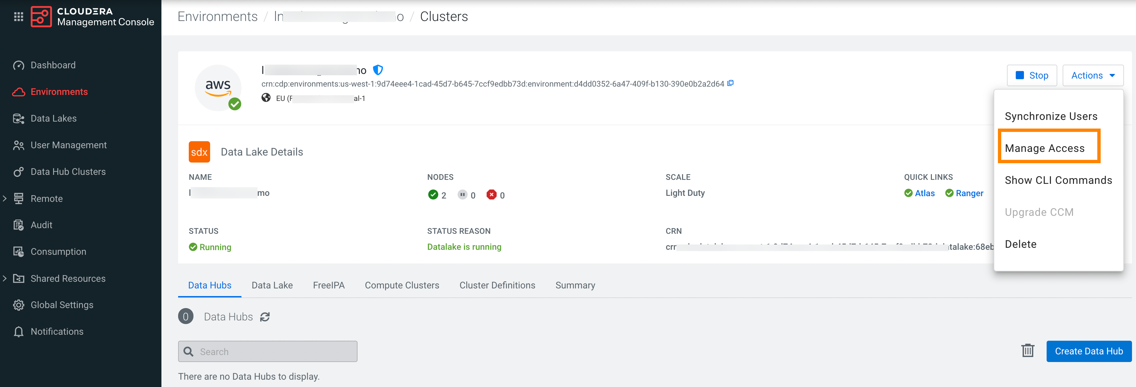Expand the Remote sidebar section
1136x387 pixels.
point(5,198)
